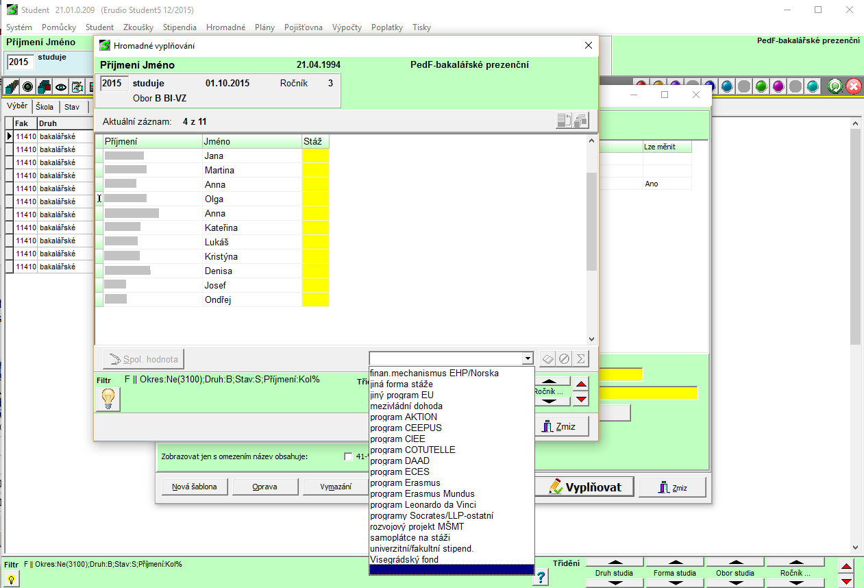Click the Oprava button
This screenshot has height=588, width=864.
pyautogui.click(x=264, y=487)
